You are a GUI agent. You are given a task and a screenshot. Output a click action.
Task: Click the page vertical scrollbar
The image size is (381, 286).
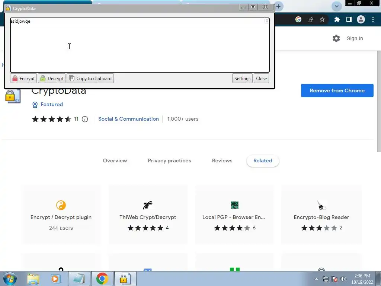click(x=379, y=101)
